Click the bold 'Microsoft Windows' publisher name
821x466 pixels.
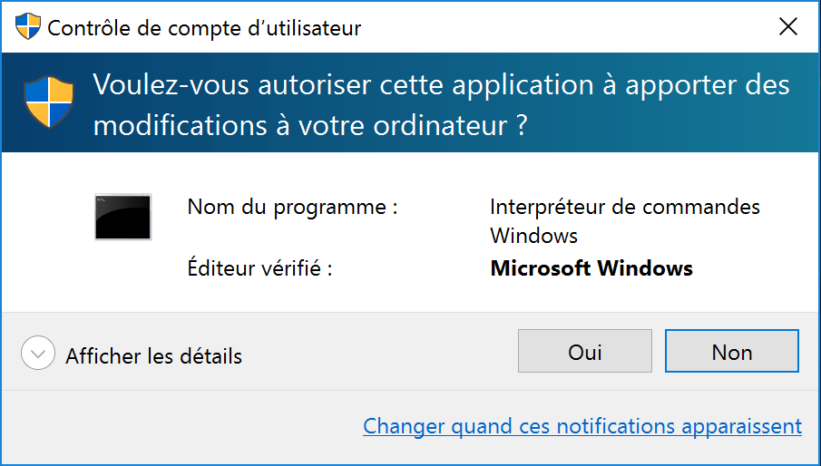[591, 268]
